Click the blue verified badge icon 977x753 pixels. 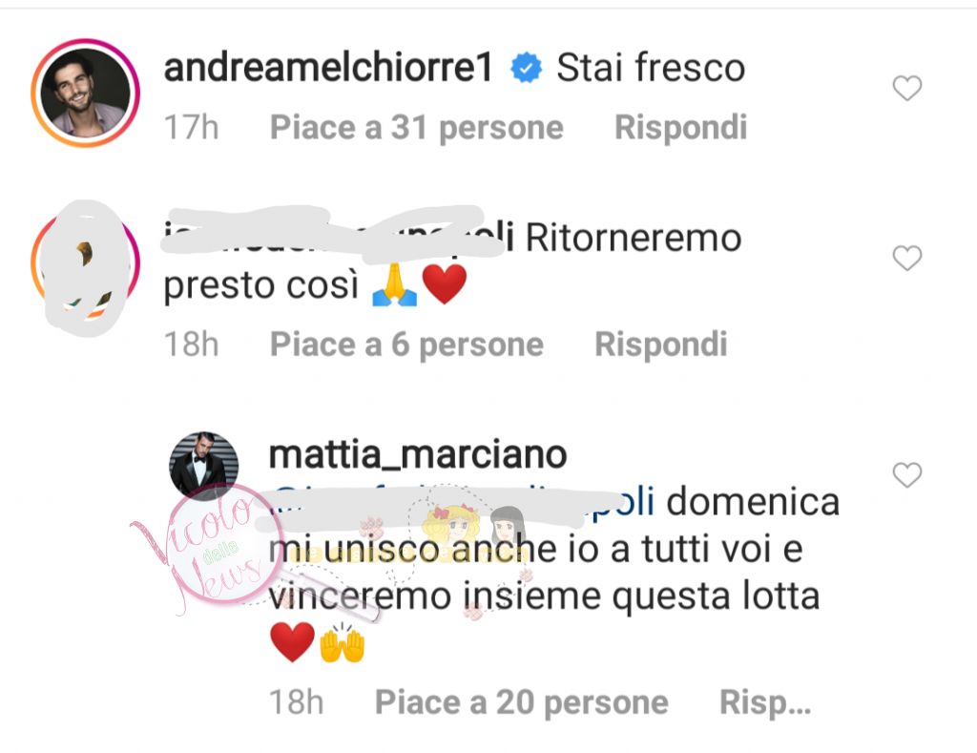point(526,68)
